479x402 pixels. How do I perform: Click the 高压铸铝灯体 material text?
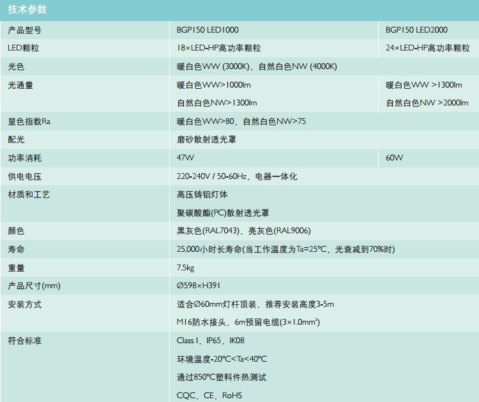(202, 194)
